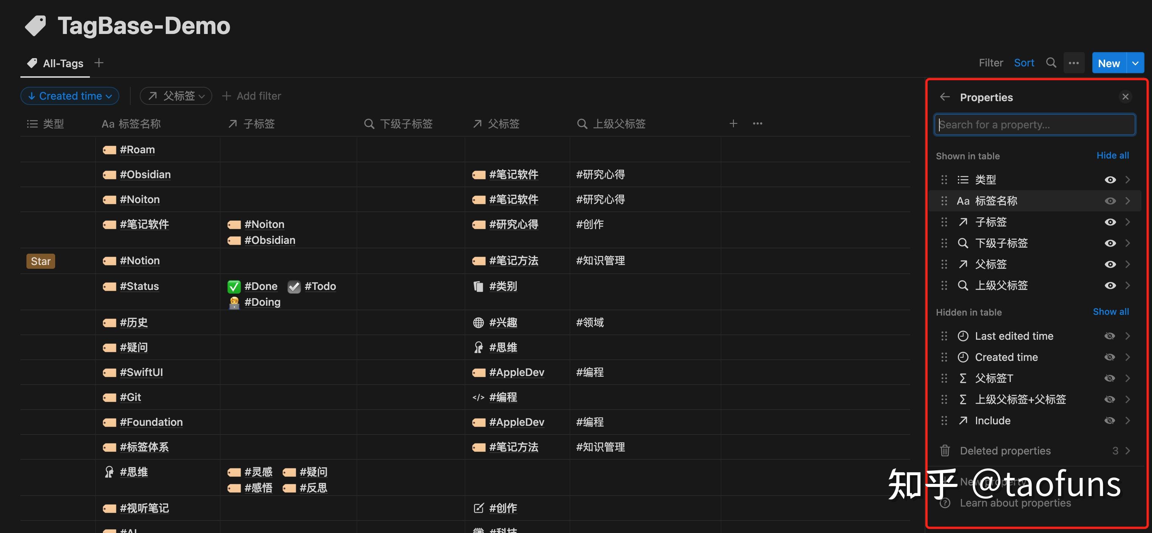Click Hide all link

[1112, 156]
